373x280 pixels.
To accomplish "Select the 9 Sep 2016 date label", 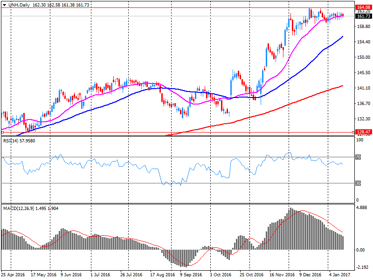I will click(191, 275).
